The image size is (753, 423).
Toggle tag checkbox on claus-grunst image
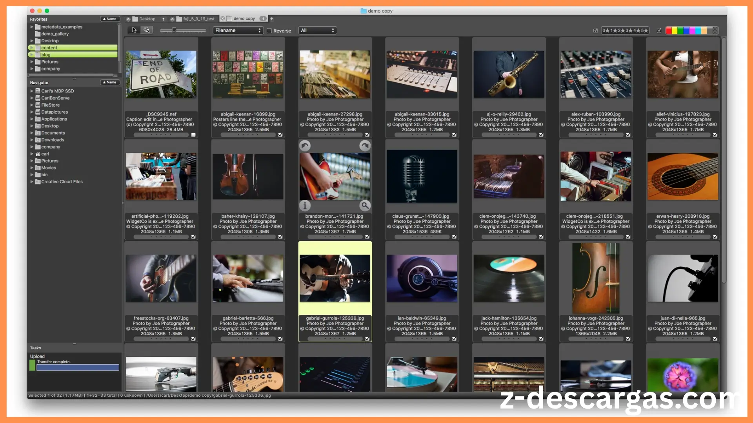tap(454, 237)
